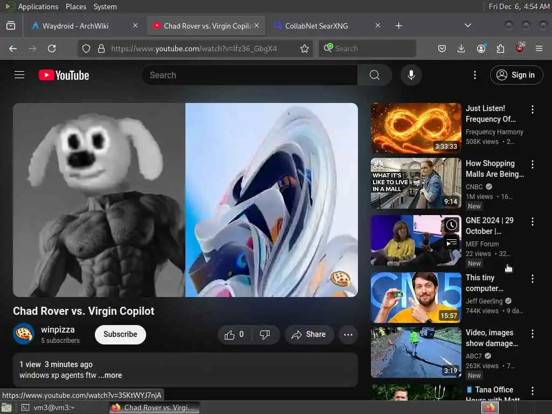Open the winpizza channel name link
Image resolution: width=552 pixels, height=414 pixels.
click(58, 330)
